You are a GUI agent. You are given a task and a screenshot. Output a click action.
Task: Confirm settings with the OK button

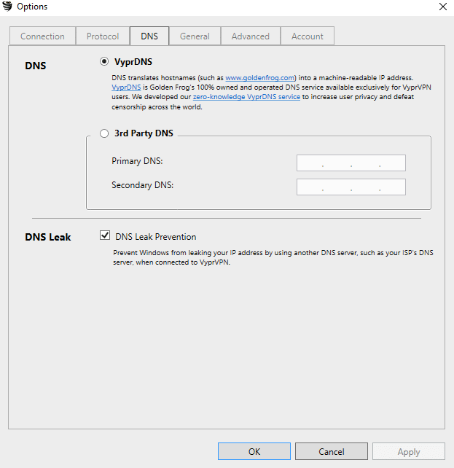tap(254, 451)
